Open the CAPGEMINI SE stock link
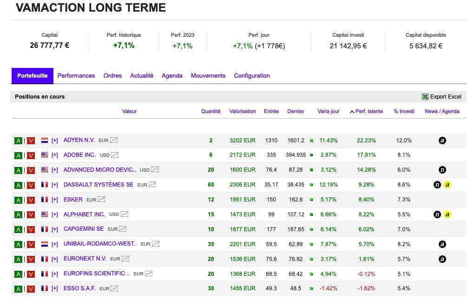 point(84,229)
